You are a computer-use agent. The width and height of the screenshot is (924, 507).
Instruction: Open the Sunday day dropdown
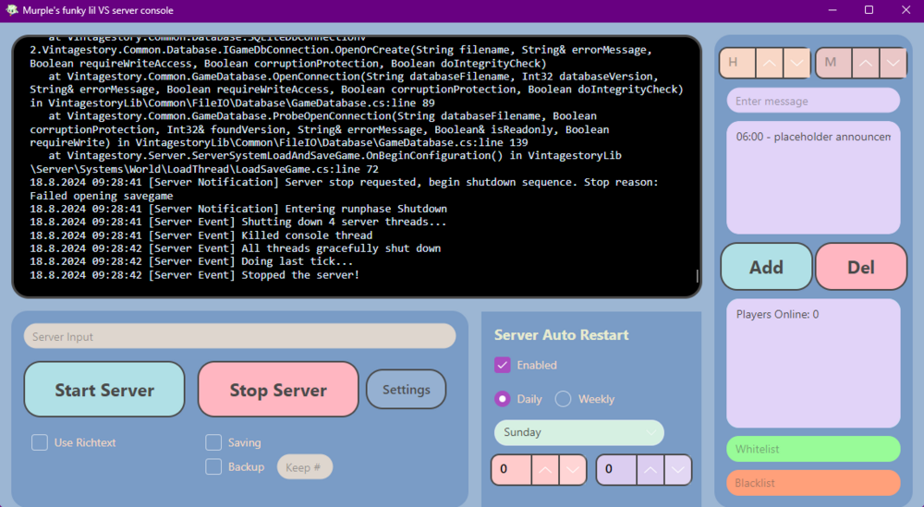point(578,432)
